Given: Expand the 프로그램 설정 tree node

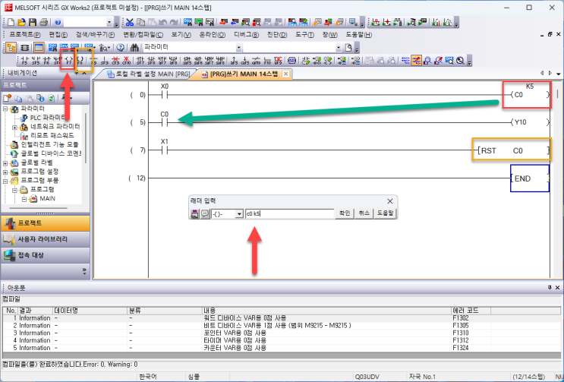Looking at the screenshot, I should [x=5, y=172].
